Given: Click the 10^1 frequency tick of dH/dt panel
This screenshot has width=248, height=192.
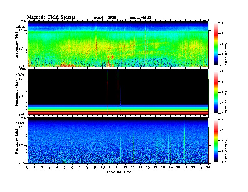Looking at the screenshot, I should 21,30.
